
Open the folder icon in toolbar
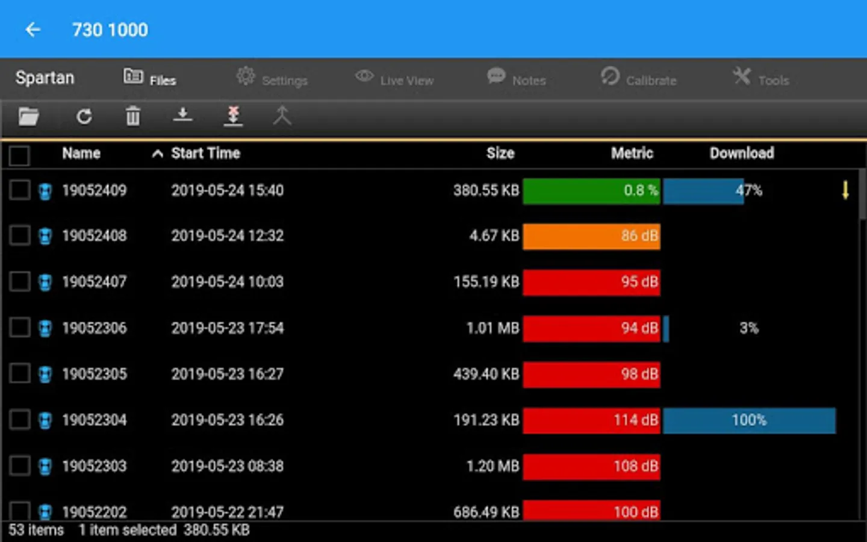point(28,116)
